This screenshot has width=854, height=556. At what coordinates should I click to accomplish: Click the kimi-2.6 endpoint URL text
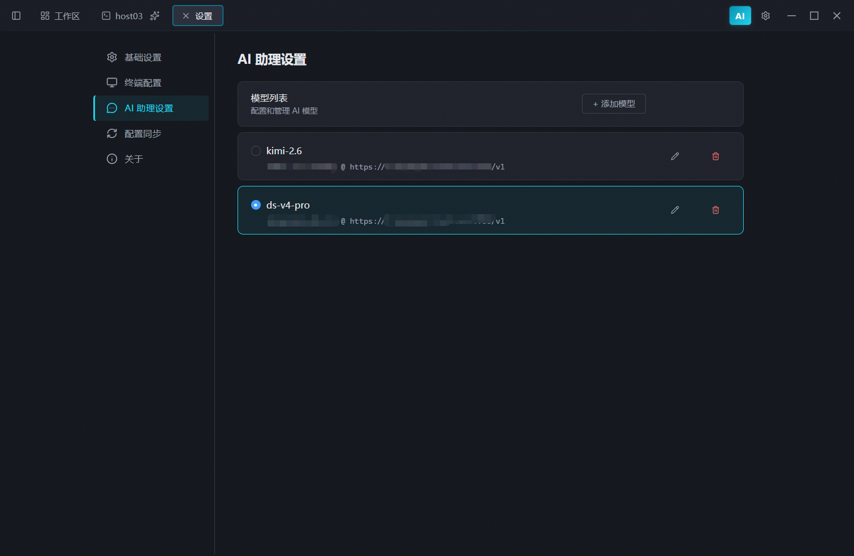(x=427, y=167)
